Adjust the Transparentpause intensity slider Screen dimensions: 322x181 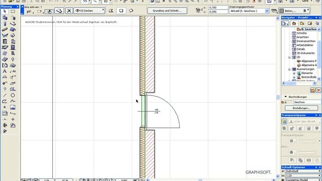coord(307,141)
